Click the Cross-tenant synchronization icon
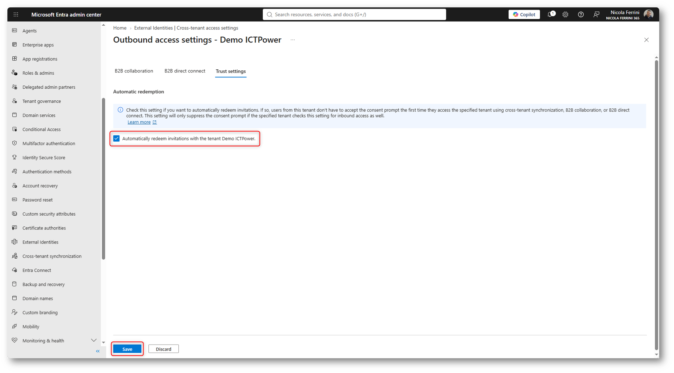Screen dimensions: 674x373 click(14, 256)
